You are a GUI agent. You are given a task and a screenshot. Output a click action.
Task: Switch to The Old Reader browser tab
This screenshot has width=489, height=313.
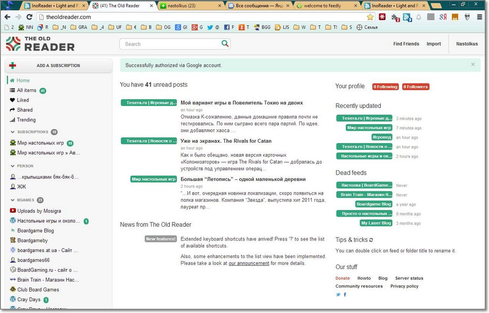coord(123,6)
